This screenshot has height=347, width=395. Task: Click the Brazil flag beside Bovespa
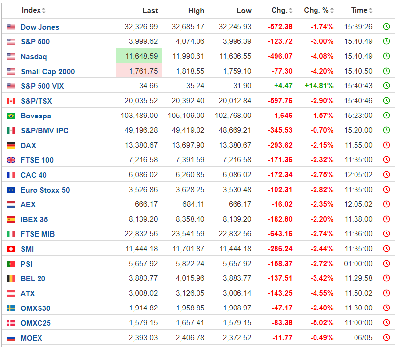(11, 116)
